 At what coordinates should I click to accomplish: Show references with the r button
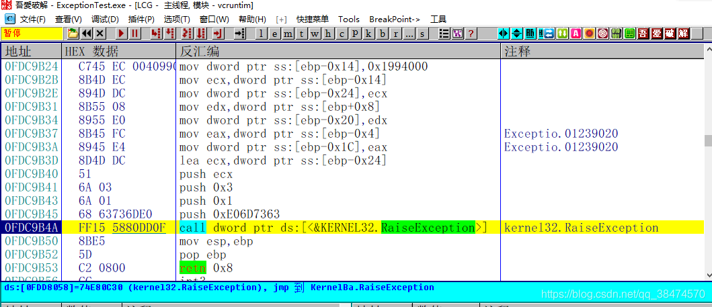(395, 33)
